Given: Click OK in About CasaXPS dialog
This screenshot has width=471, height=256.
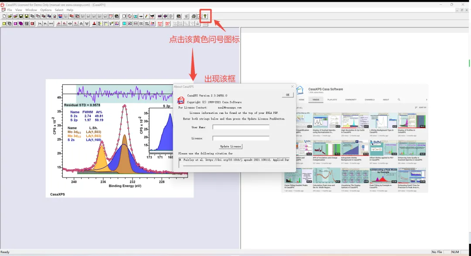Looking at the screenshot, I should click(x=287, y=95).
